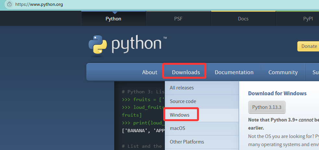Click the '# Python 3: Lis' code comment
319x150 pixels.
coord(143,92)
